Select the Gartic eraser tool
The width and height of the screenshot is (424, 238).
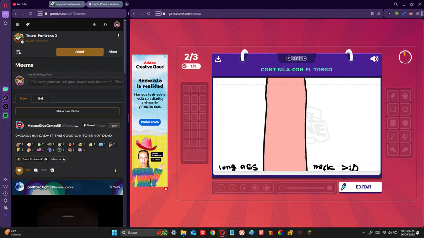405,96
